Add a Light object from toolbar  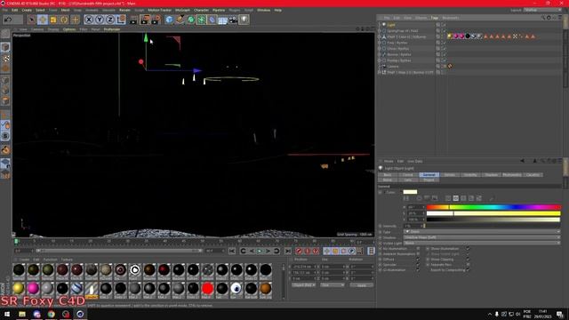point(244,20)
